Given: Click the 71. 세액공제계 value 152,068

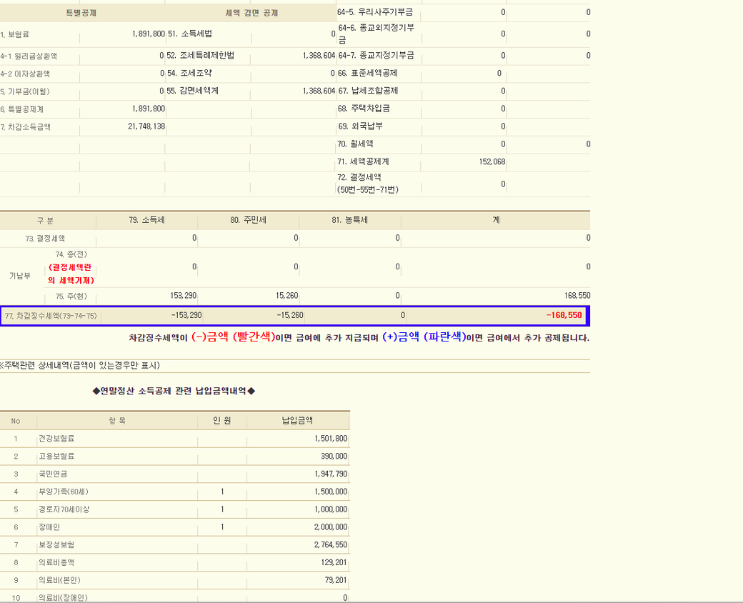Looking at the screenshot, I should pos(492,162).
